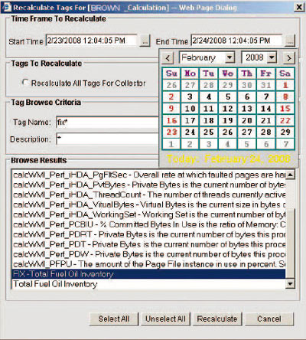The width and height of the screenshot is (306, 340).
Task: Select calcWMI_PFPU in results
Action: 148,264
